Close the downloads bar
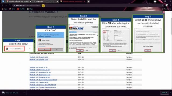The width and height of the screenshot is (172, 96). pyautogui.click(x=171, y=93)
